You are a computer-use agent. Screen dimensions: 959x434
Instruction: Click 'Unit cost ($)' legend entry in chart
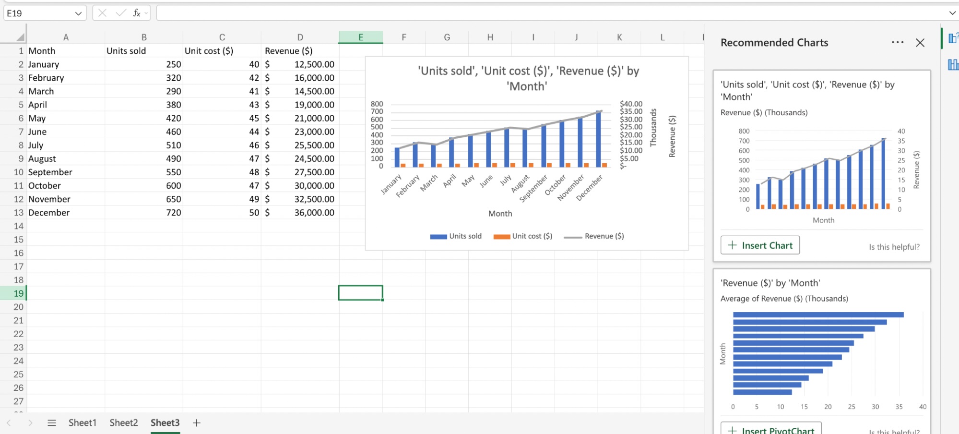(x=523, y=236)
